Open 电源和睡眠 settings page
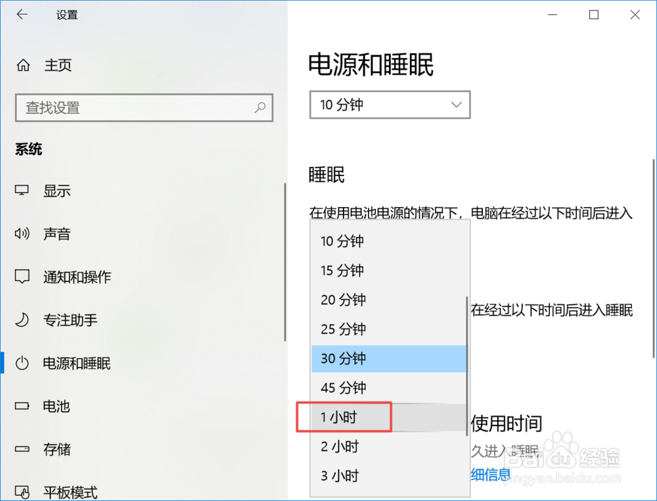657x501 pixels. click(x=76, y=363)
